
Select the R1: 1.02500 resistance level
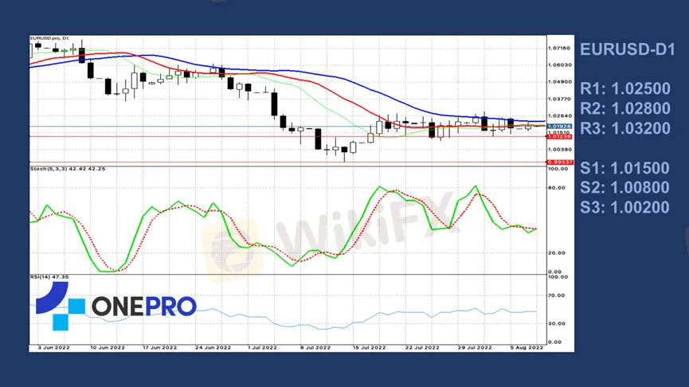coord(624,88)
